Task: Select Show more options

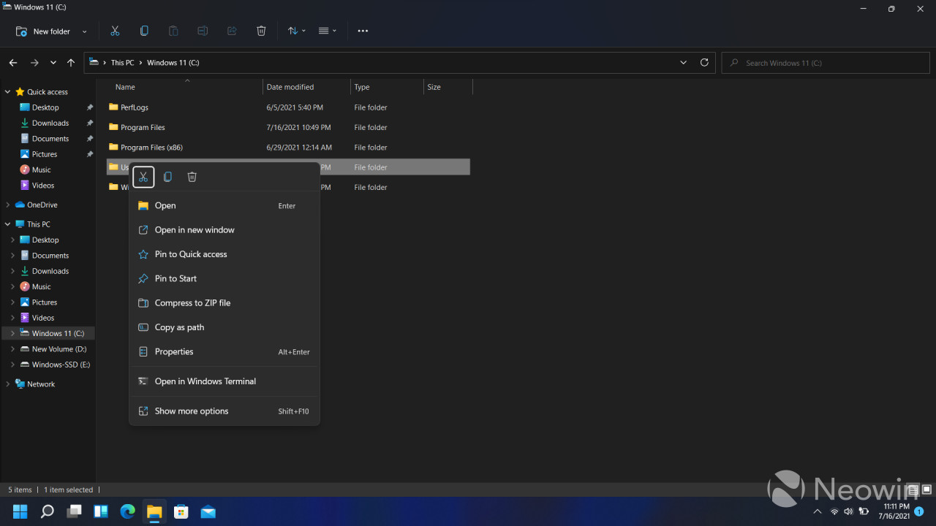Action: [x=192, y=411]
